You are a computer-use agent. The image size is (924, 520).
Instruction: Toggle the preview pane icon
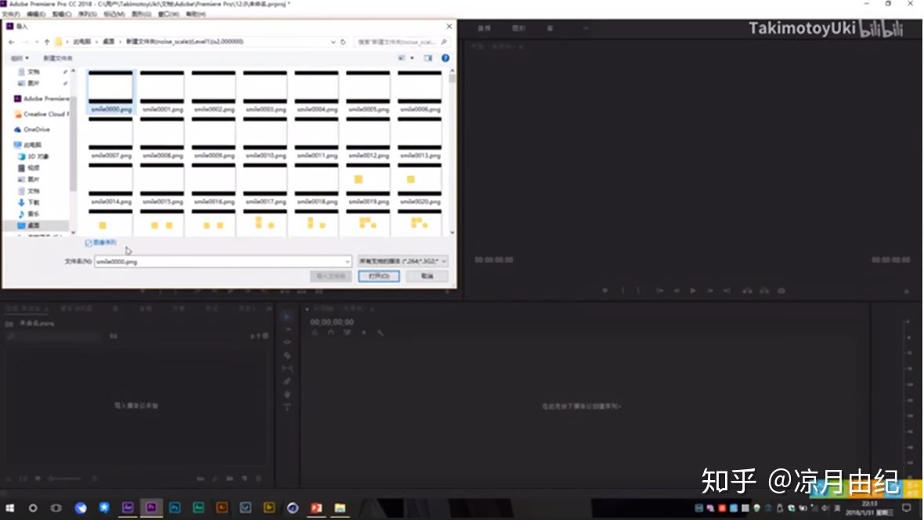click(x=428, y=58)
